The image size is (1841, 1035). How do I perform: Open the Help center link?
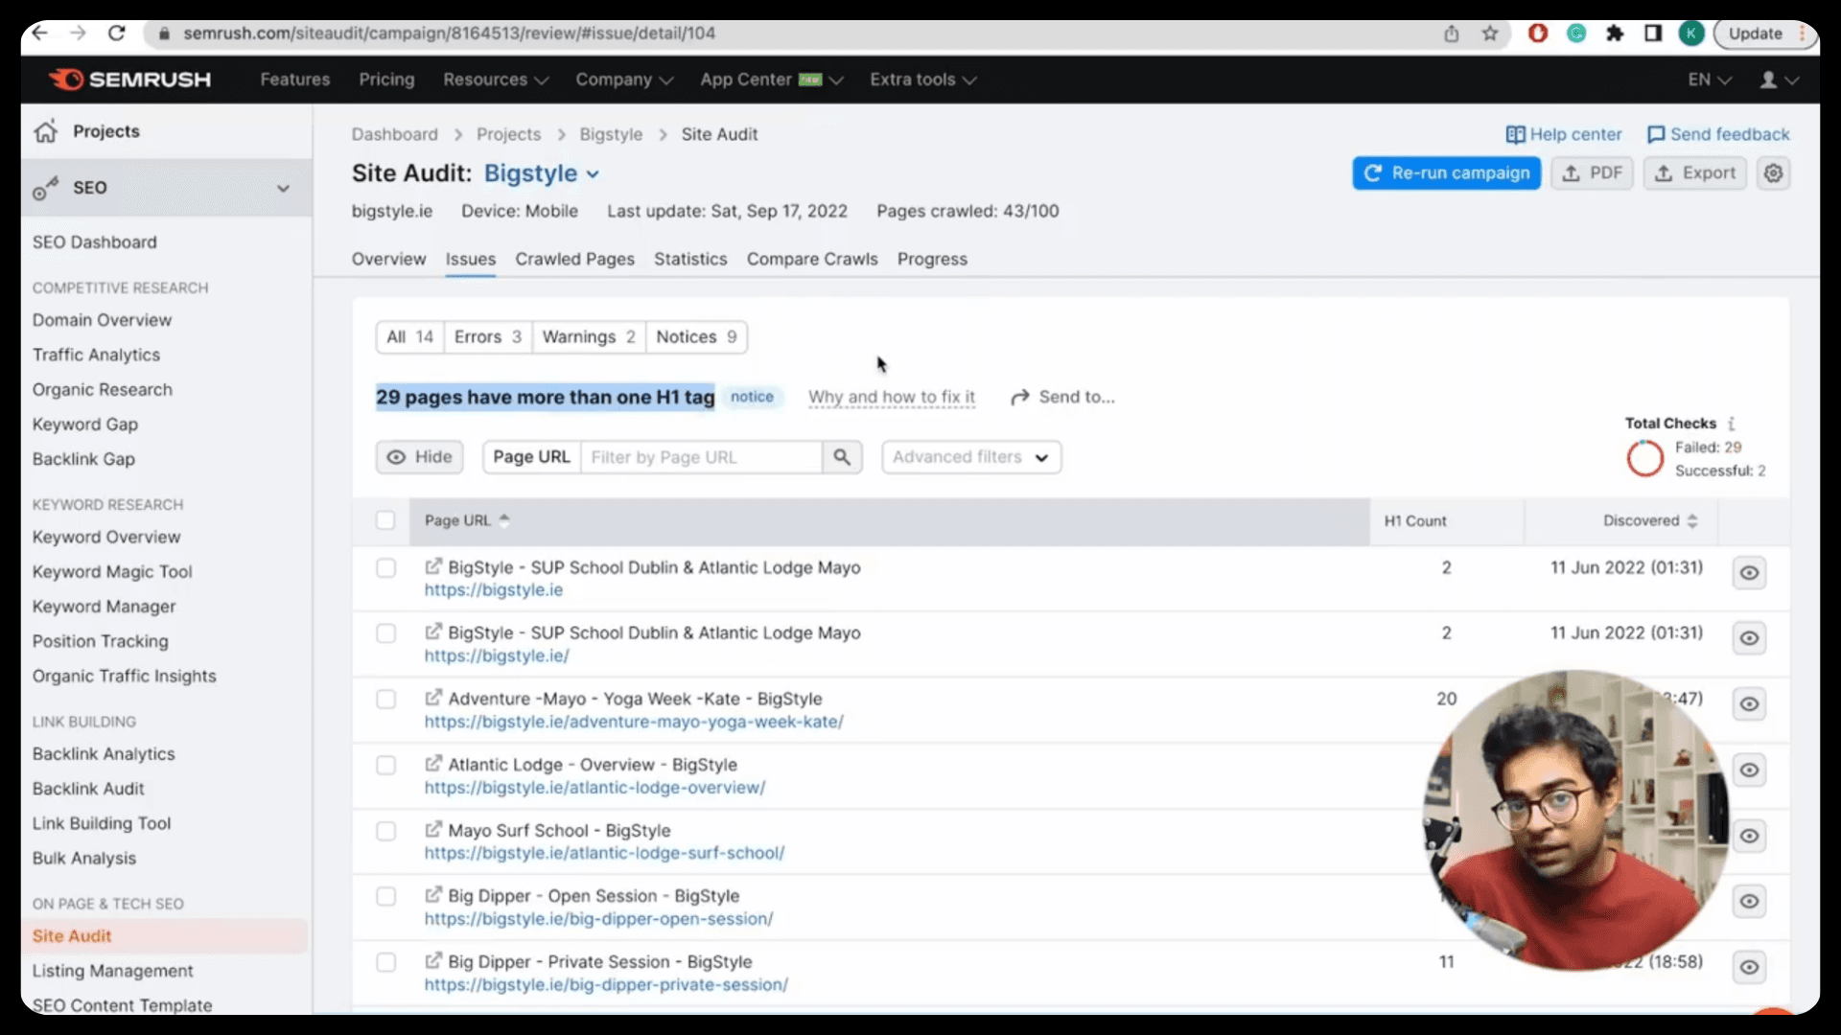[x=1564, y=135]
